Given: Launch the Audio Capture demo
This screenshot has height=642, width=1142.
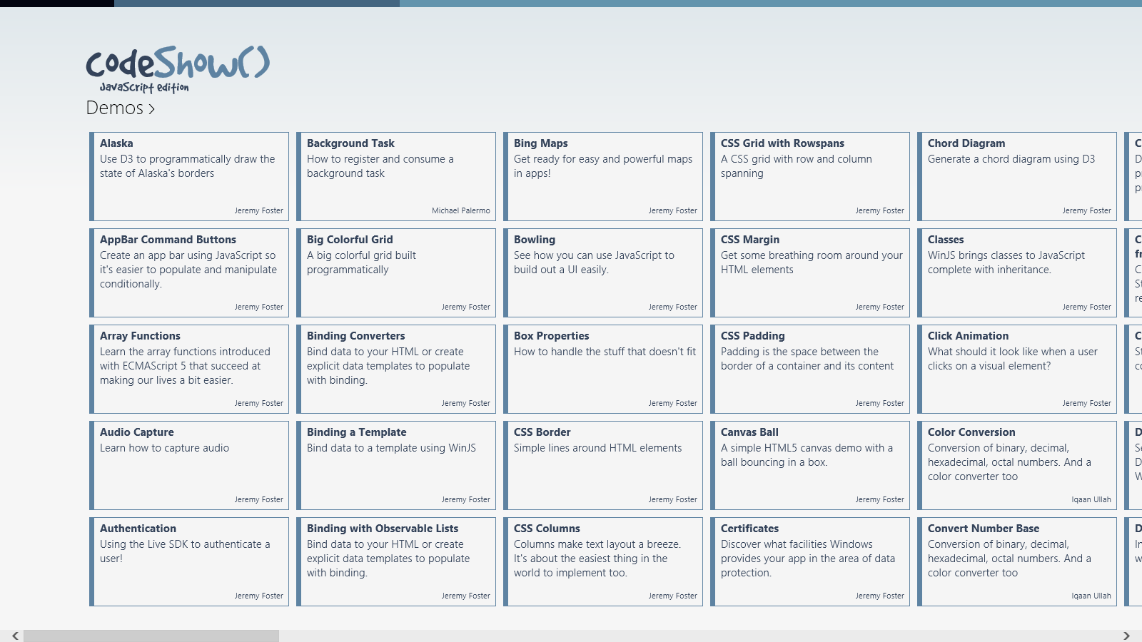Looking at the screenshot, I should click(189, 465).
